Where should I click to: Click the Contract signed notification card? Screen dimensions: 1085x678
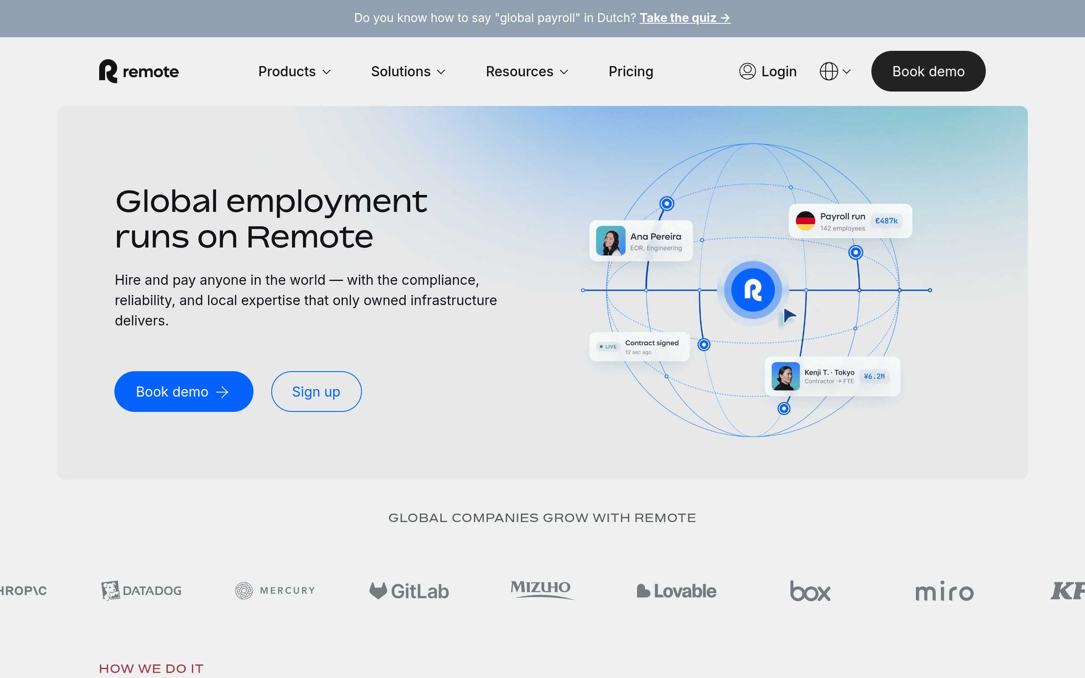[639, 347]
